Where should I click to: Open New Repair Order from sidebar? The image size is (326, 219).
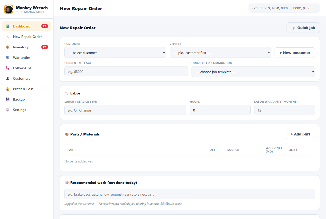click(x=26, y=37)
